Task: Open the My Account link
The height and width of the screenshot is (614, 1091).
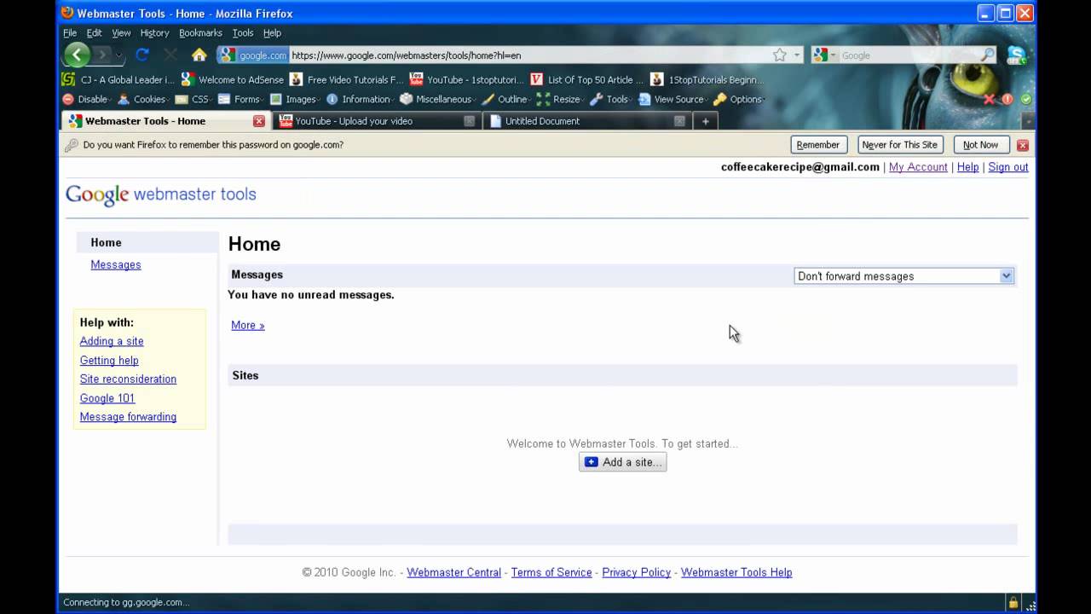Action: click(918, 167)
